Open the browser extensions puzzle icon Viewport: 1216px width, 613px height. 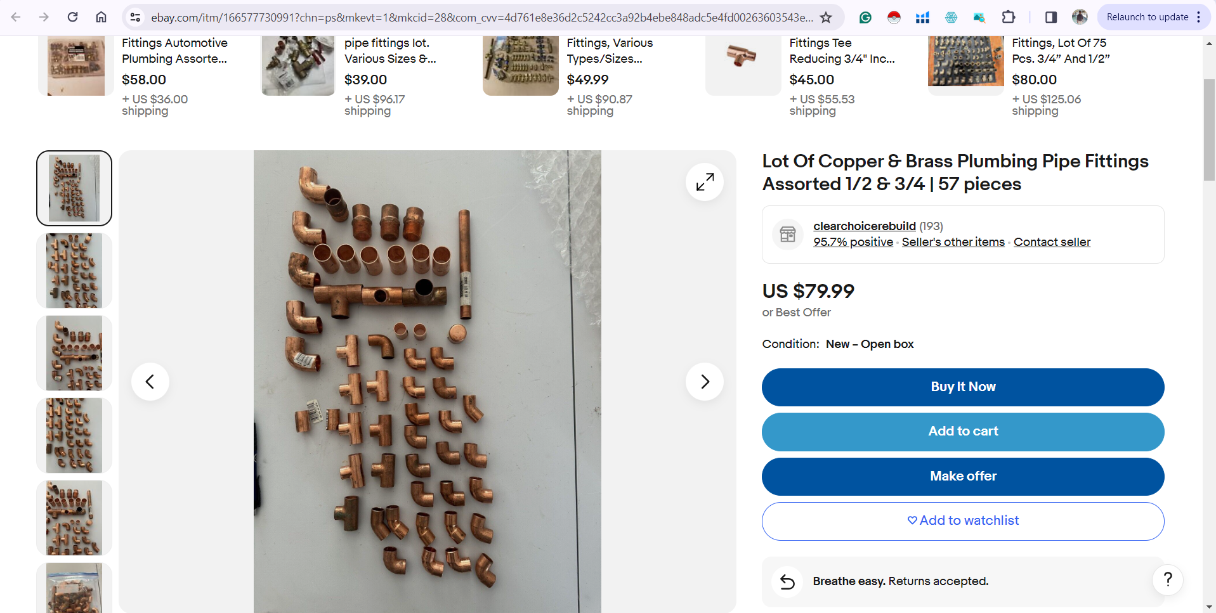point(1008,17)
